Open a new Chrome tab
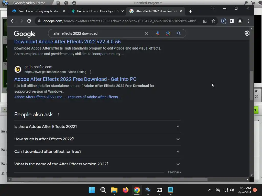 pos(190,11)
